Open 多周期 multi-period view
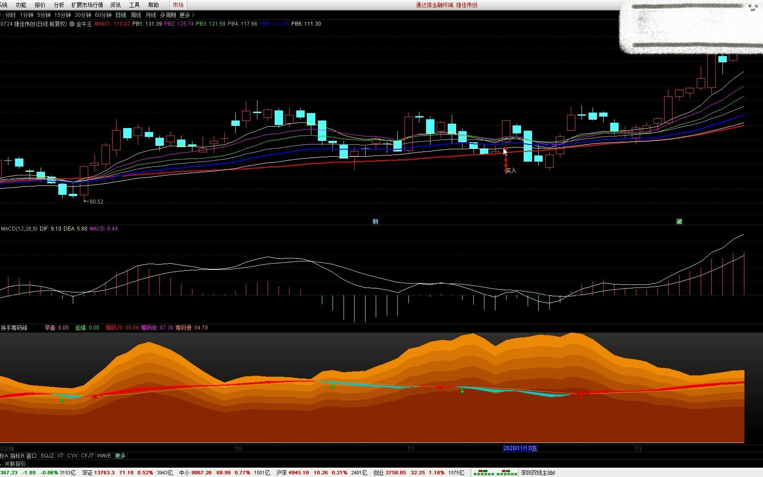The image size is (763, 477). (x=168, y=15)
